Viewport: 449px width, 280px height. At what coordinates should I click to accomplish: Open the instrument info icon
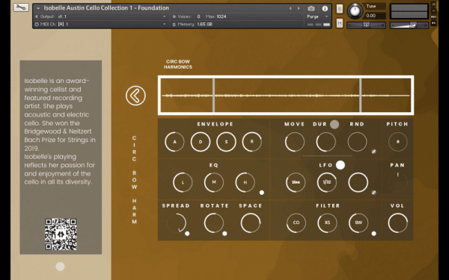[x=325, y=8]
